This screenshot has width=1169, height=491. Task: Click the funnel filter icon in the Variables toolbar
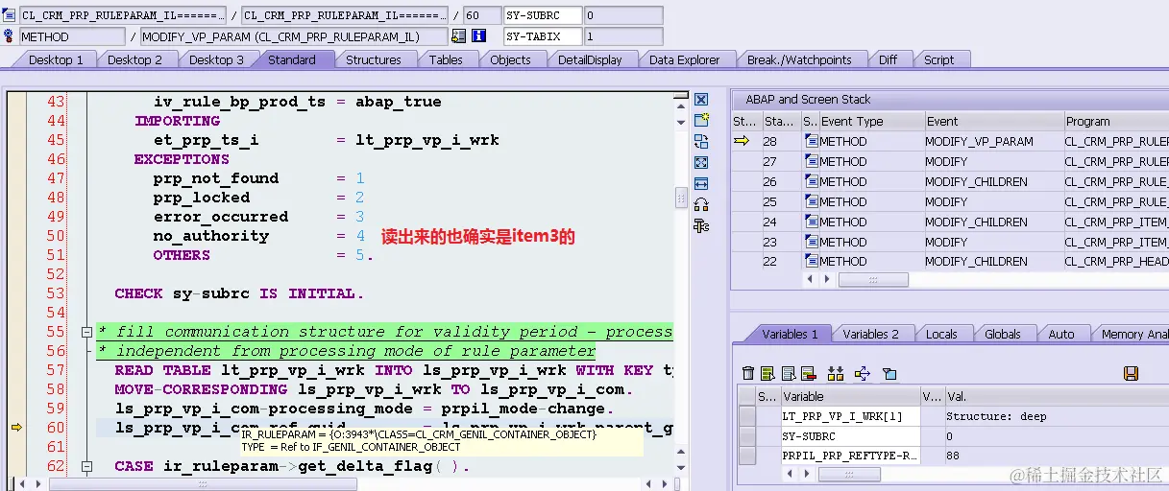click(x=889, y=373)
